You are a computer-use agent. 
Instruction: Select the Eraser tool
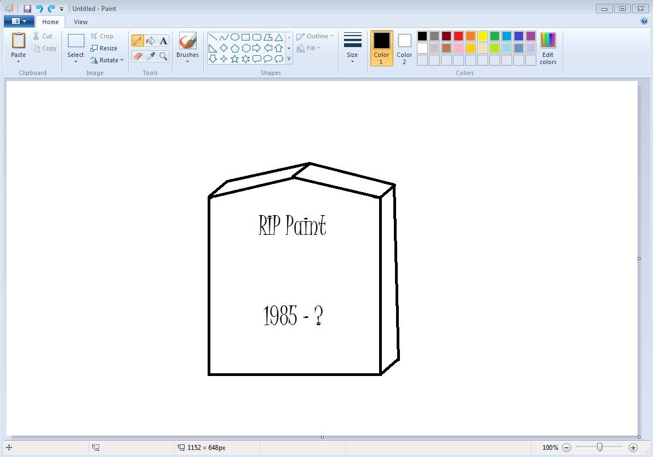pos(138,55)
